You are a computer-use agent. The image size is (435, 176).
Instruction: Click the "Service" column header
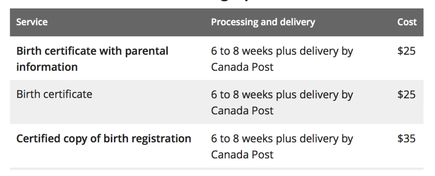pos(32,22)
